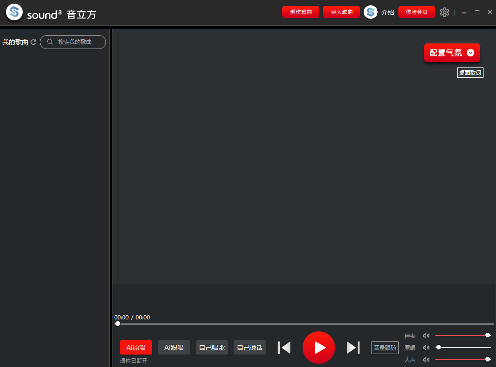Mute the 人声 speaker icon
Image resolution: width=496 pixels, height=367 pixels.
(426, 360)
